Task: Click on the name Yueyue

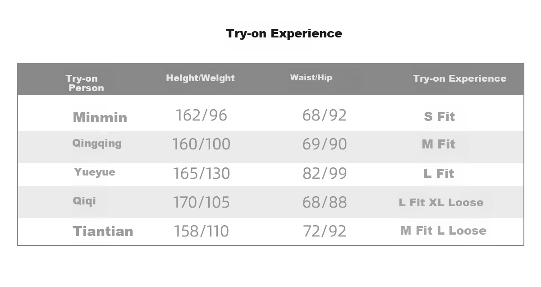Action: coord(95,172)
